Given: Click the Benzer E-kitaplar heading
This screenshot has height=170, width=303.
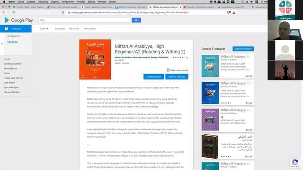Looking at the screenshot, I should click(x=214, y=49).
